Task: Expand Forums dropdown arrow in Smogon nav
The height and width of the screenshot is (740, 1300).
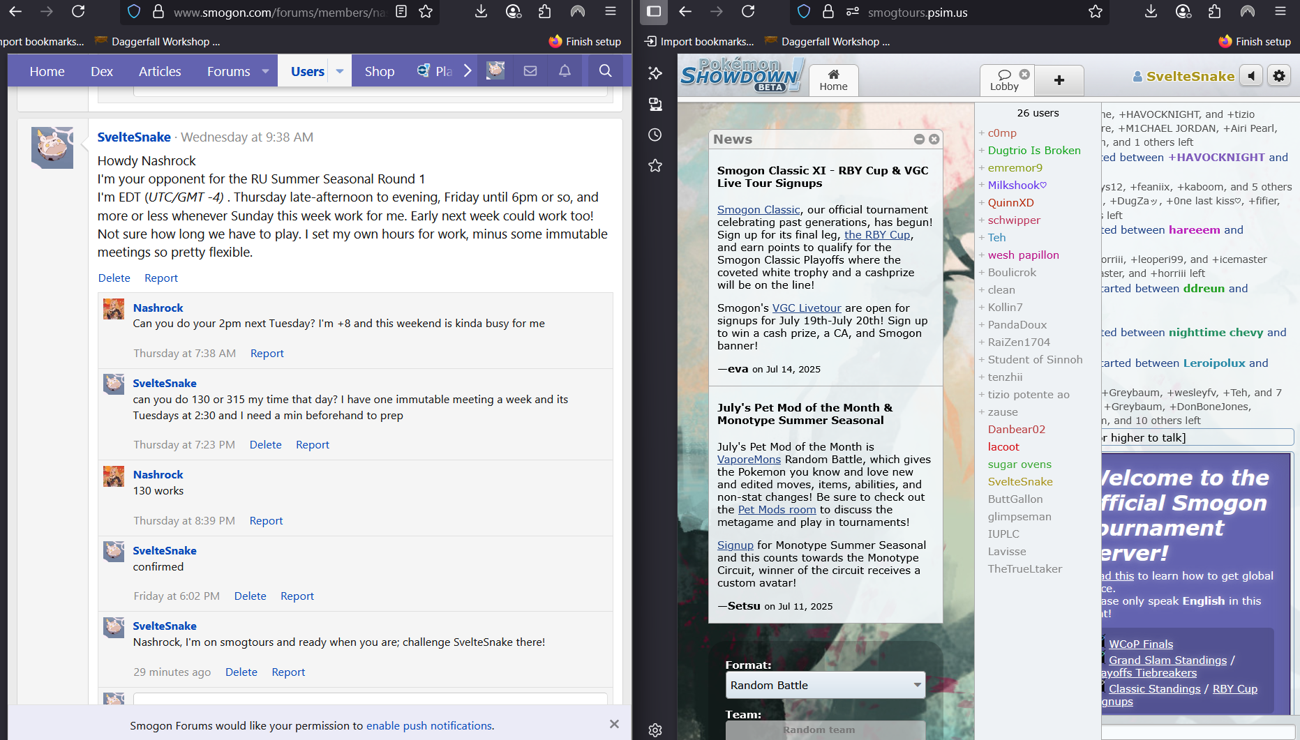Action: pos(265,71)
